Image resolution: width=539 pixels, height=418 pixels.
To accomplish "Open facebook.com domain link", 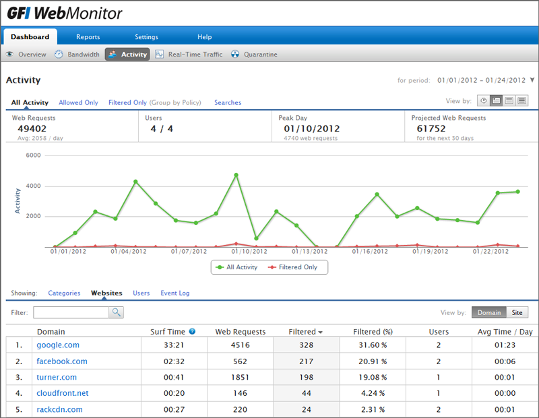I will click(62, 361).
